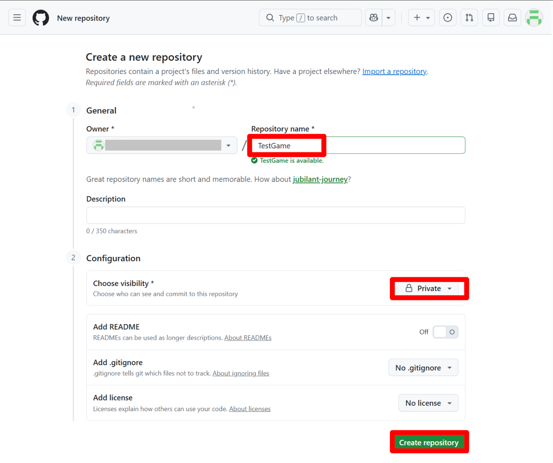Open the No .gitignore dropdown
Viewport: 553px width, 463px height.
[423, 368]
